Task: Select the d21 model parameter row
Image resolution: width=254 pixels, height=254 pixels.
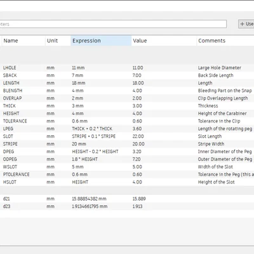Action: point(127,199)
